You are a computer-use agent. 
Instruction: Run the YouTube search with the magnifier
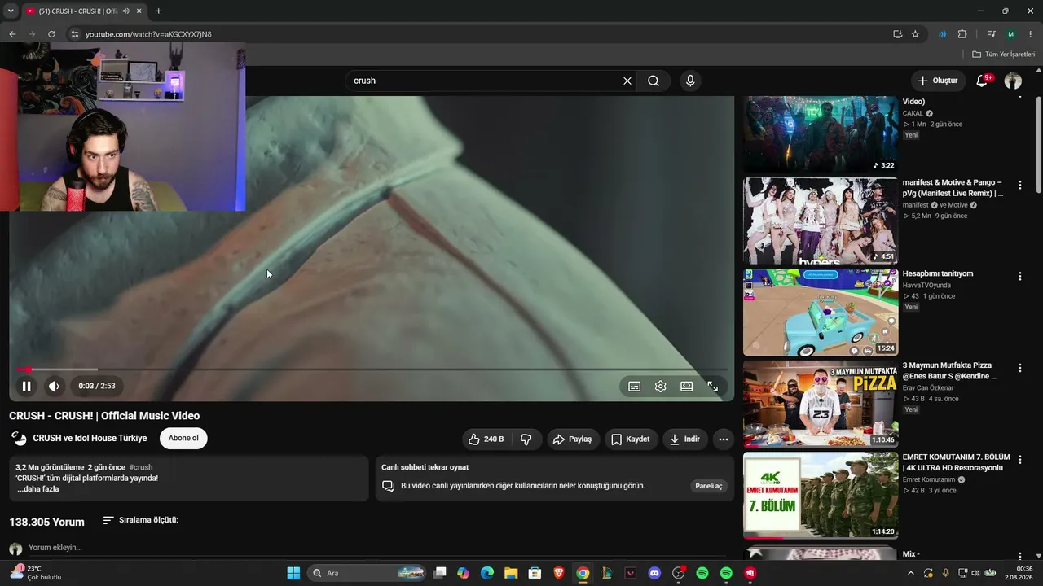coord(654,81)
